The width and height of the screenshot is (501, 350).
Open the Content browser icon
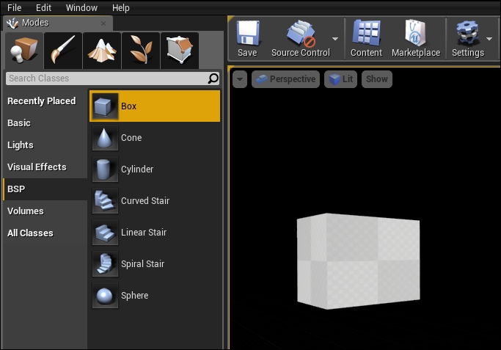(x=366, y=34)
